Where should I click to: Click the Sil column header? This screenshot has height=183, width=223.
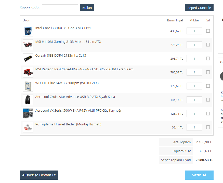[208, 20]
